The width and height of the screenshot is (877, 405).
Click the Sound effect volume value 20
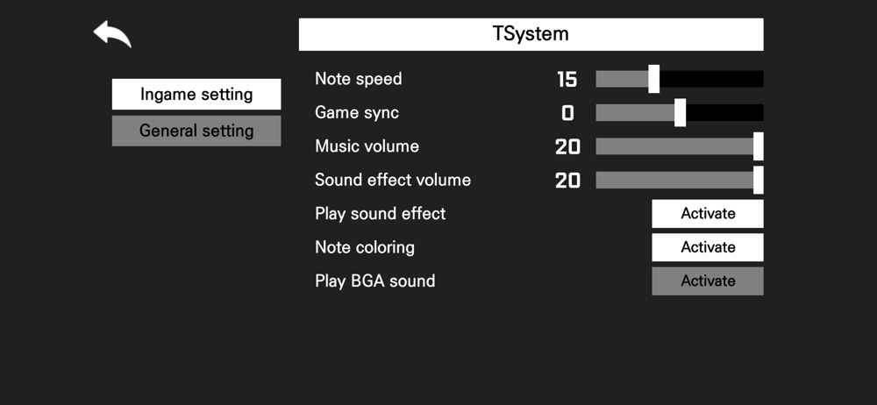[x=567, y=181]
